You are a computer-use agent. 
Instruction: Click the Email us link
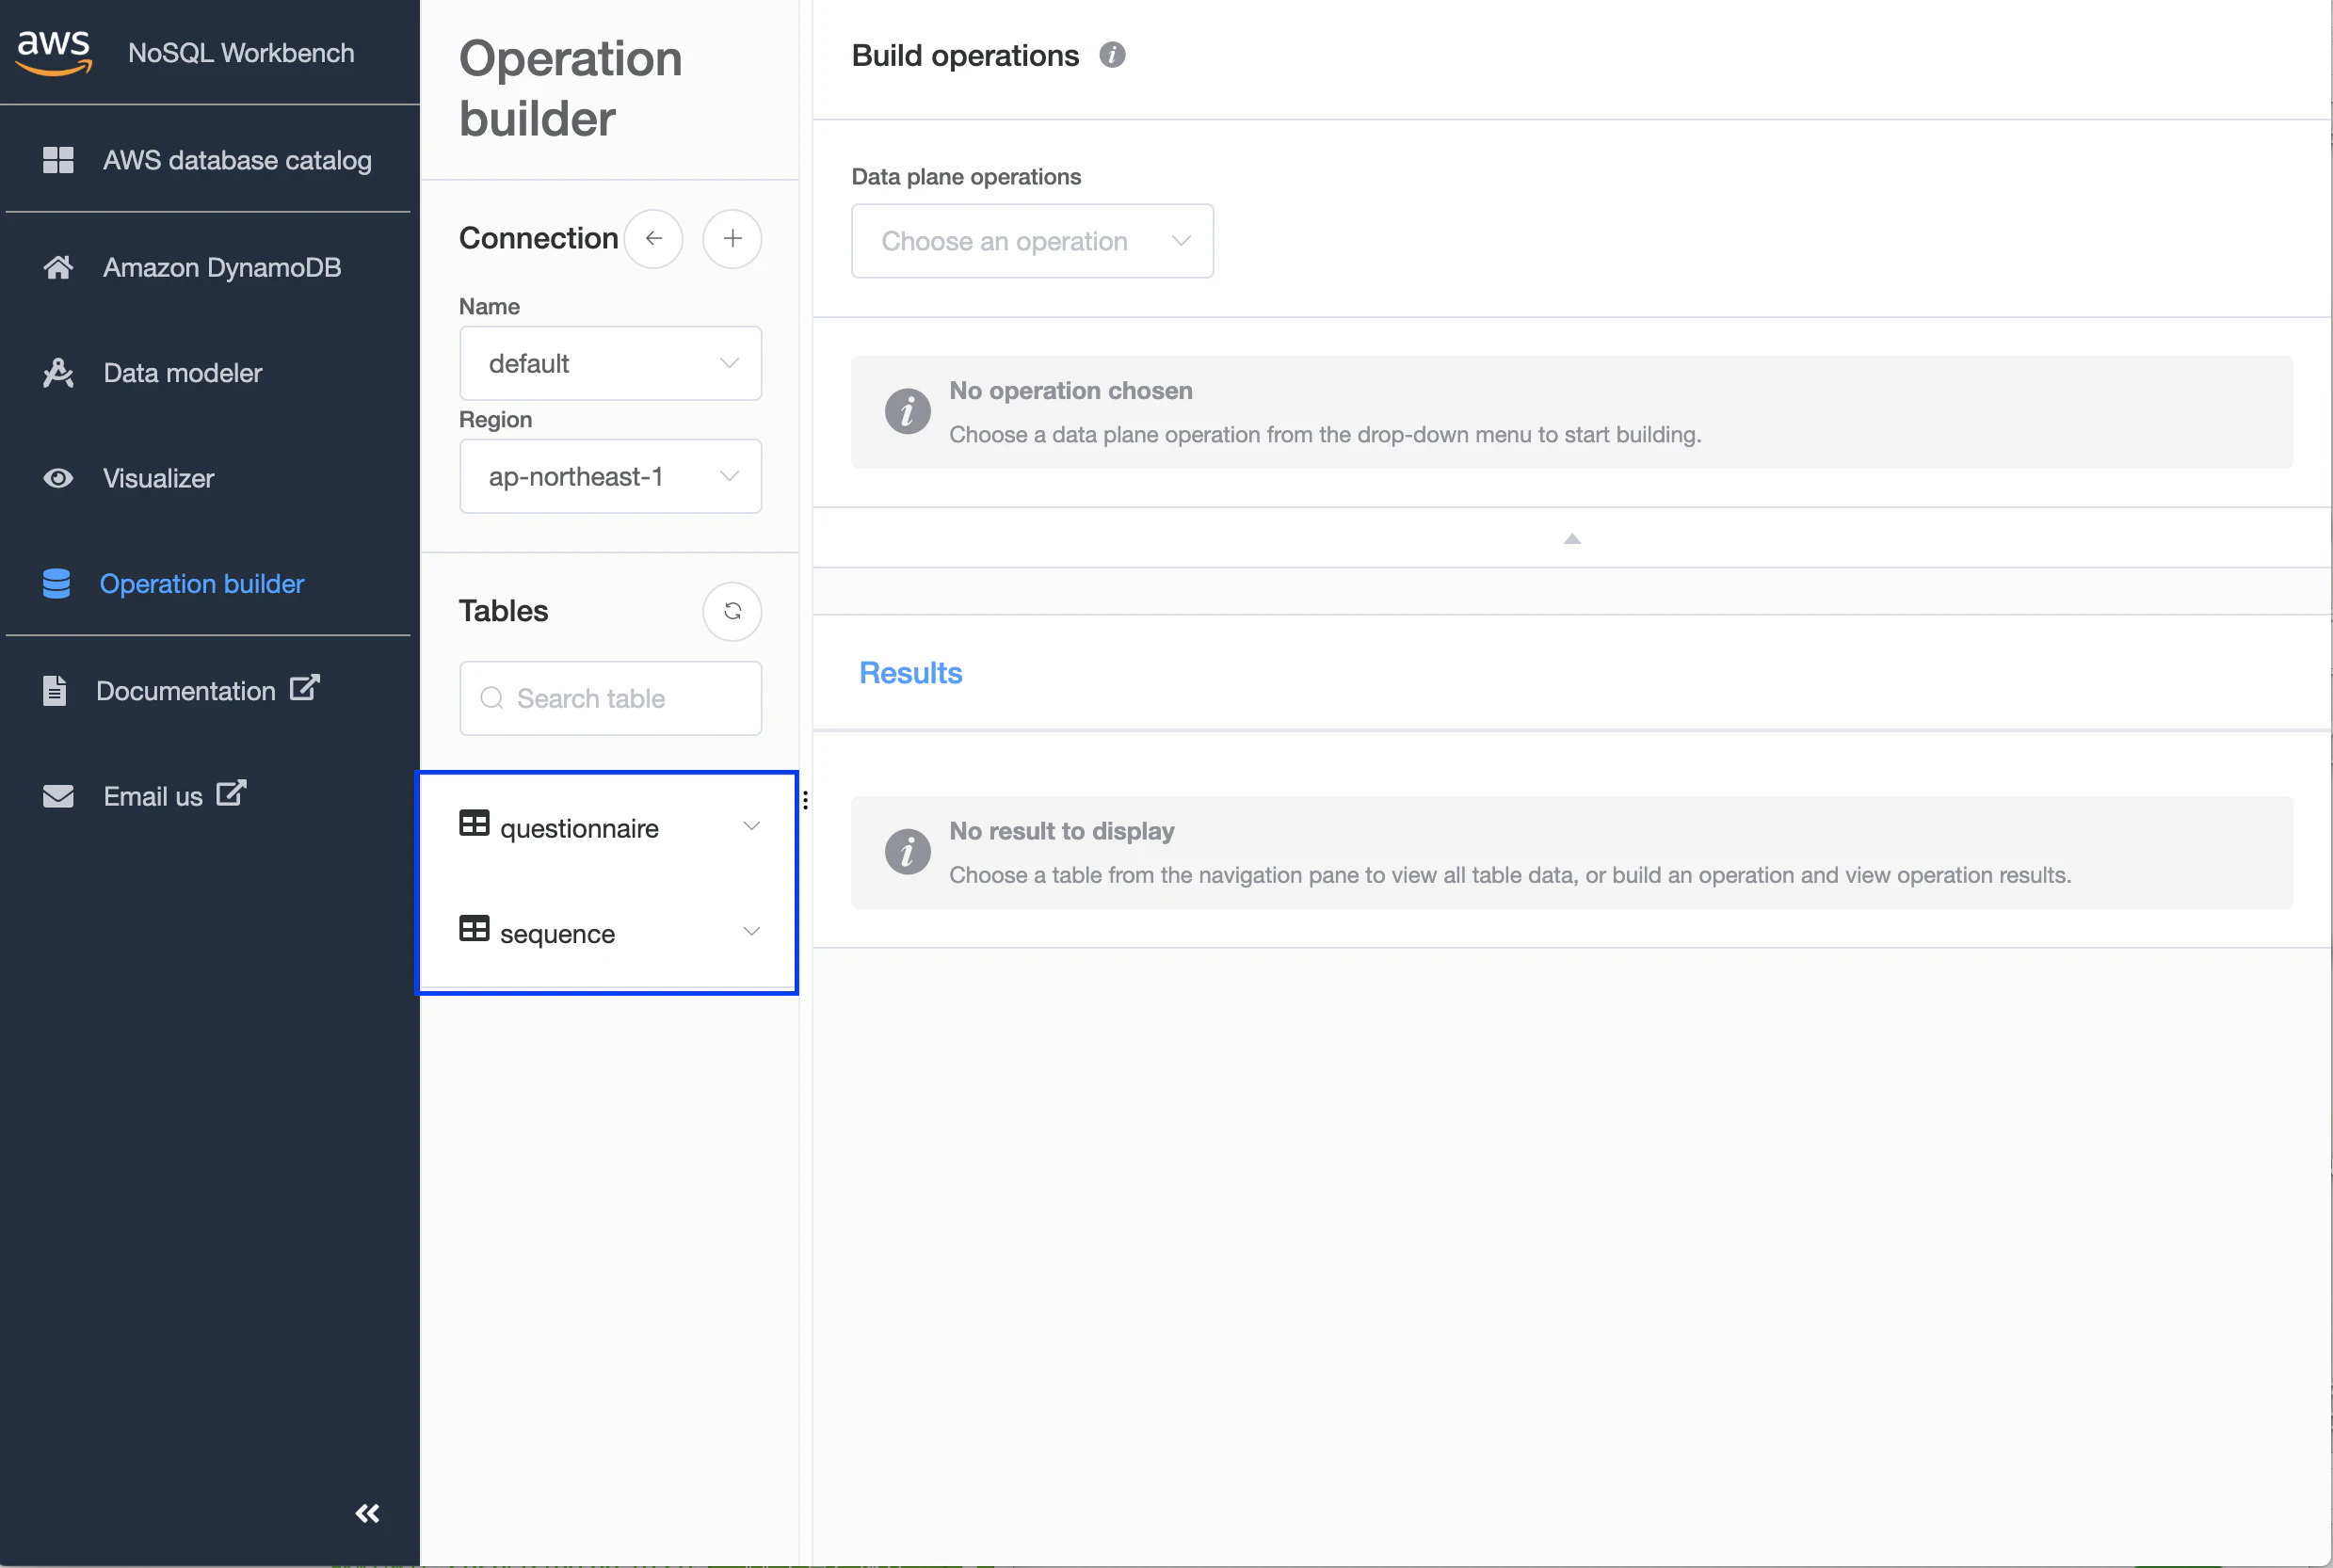click(x=153, y=796)
